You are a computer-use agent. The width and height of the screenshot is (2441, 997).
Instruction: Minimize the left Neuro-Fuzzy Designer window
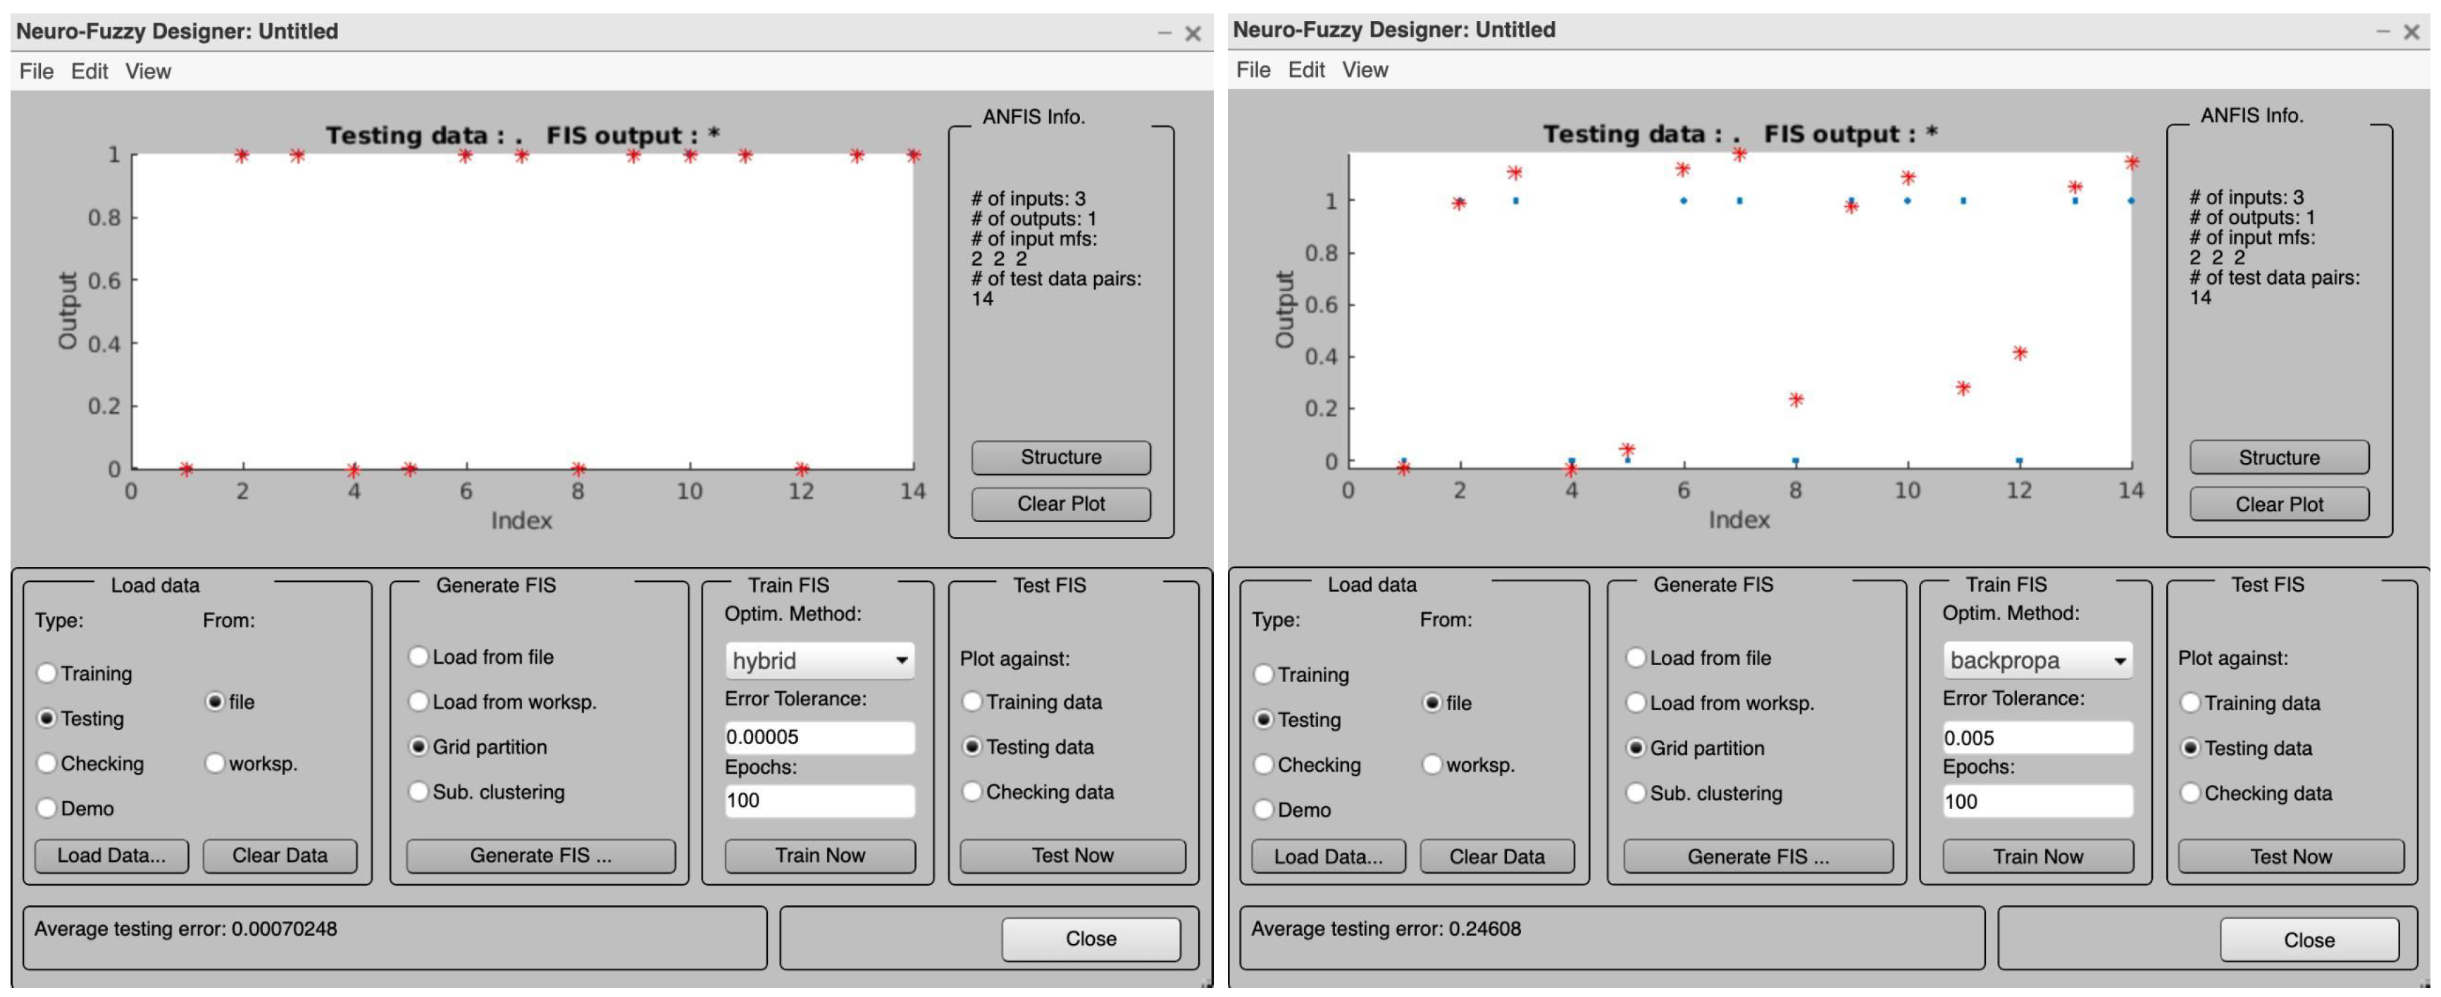click(x=1164, y=34)
